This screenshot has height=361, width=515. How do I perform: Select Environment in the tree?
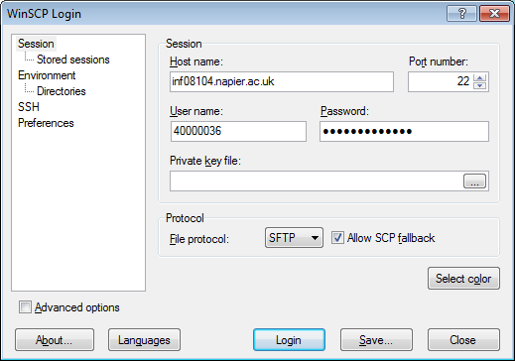pos(47,75)
